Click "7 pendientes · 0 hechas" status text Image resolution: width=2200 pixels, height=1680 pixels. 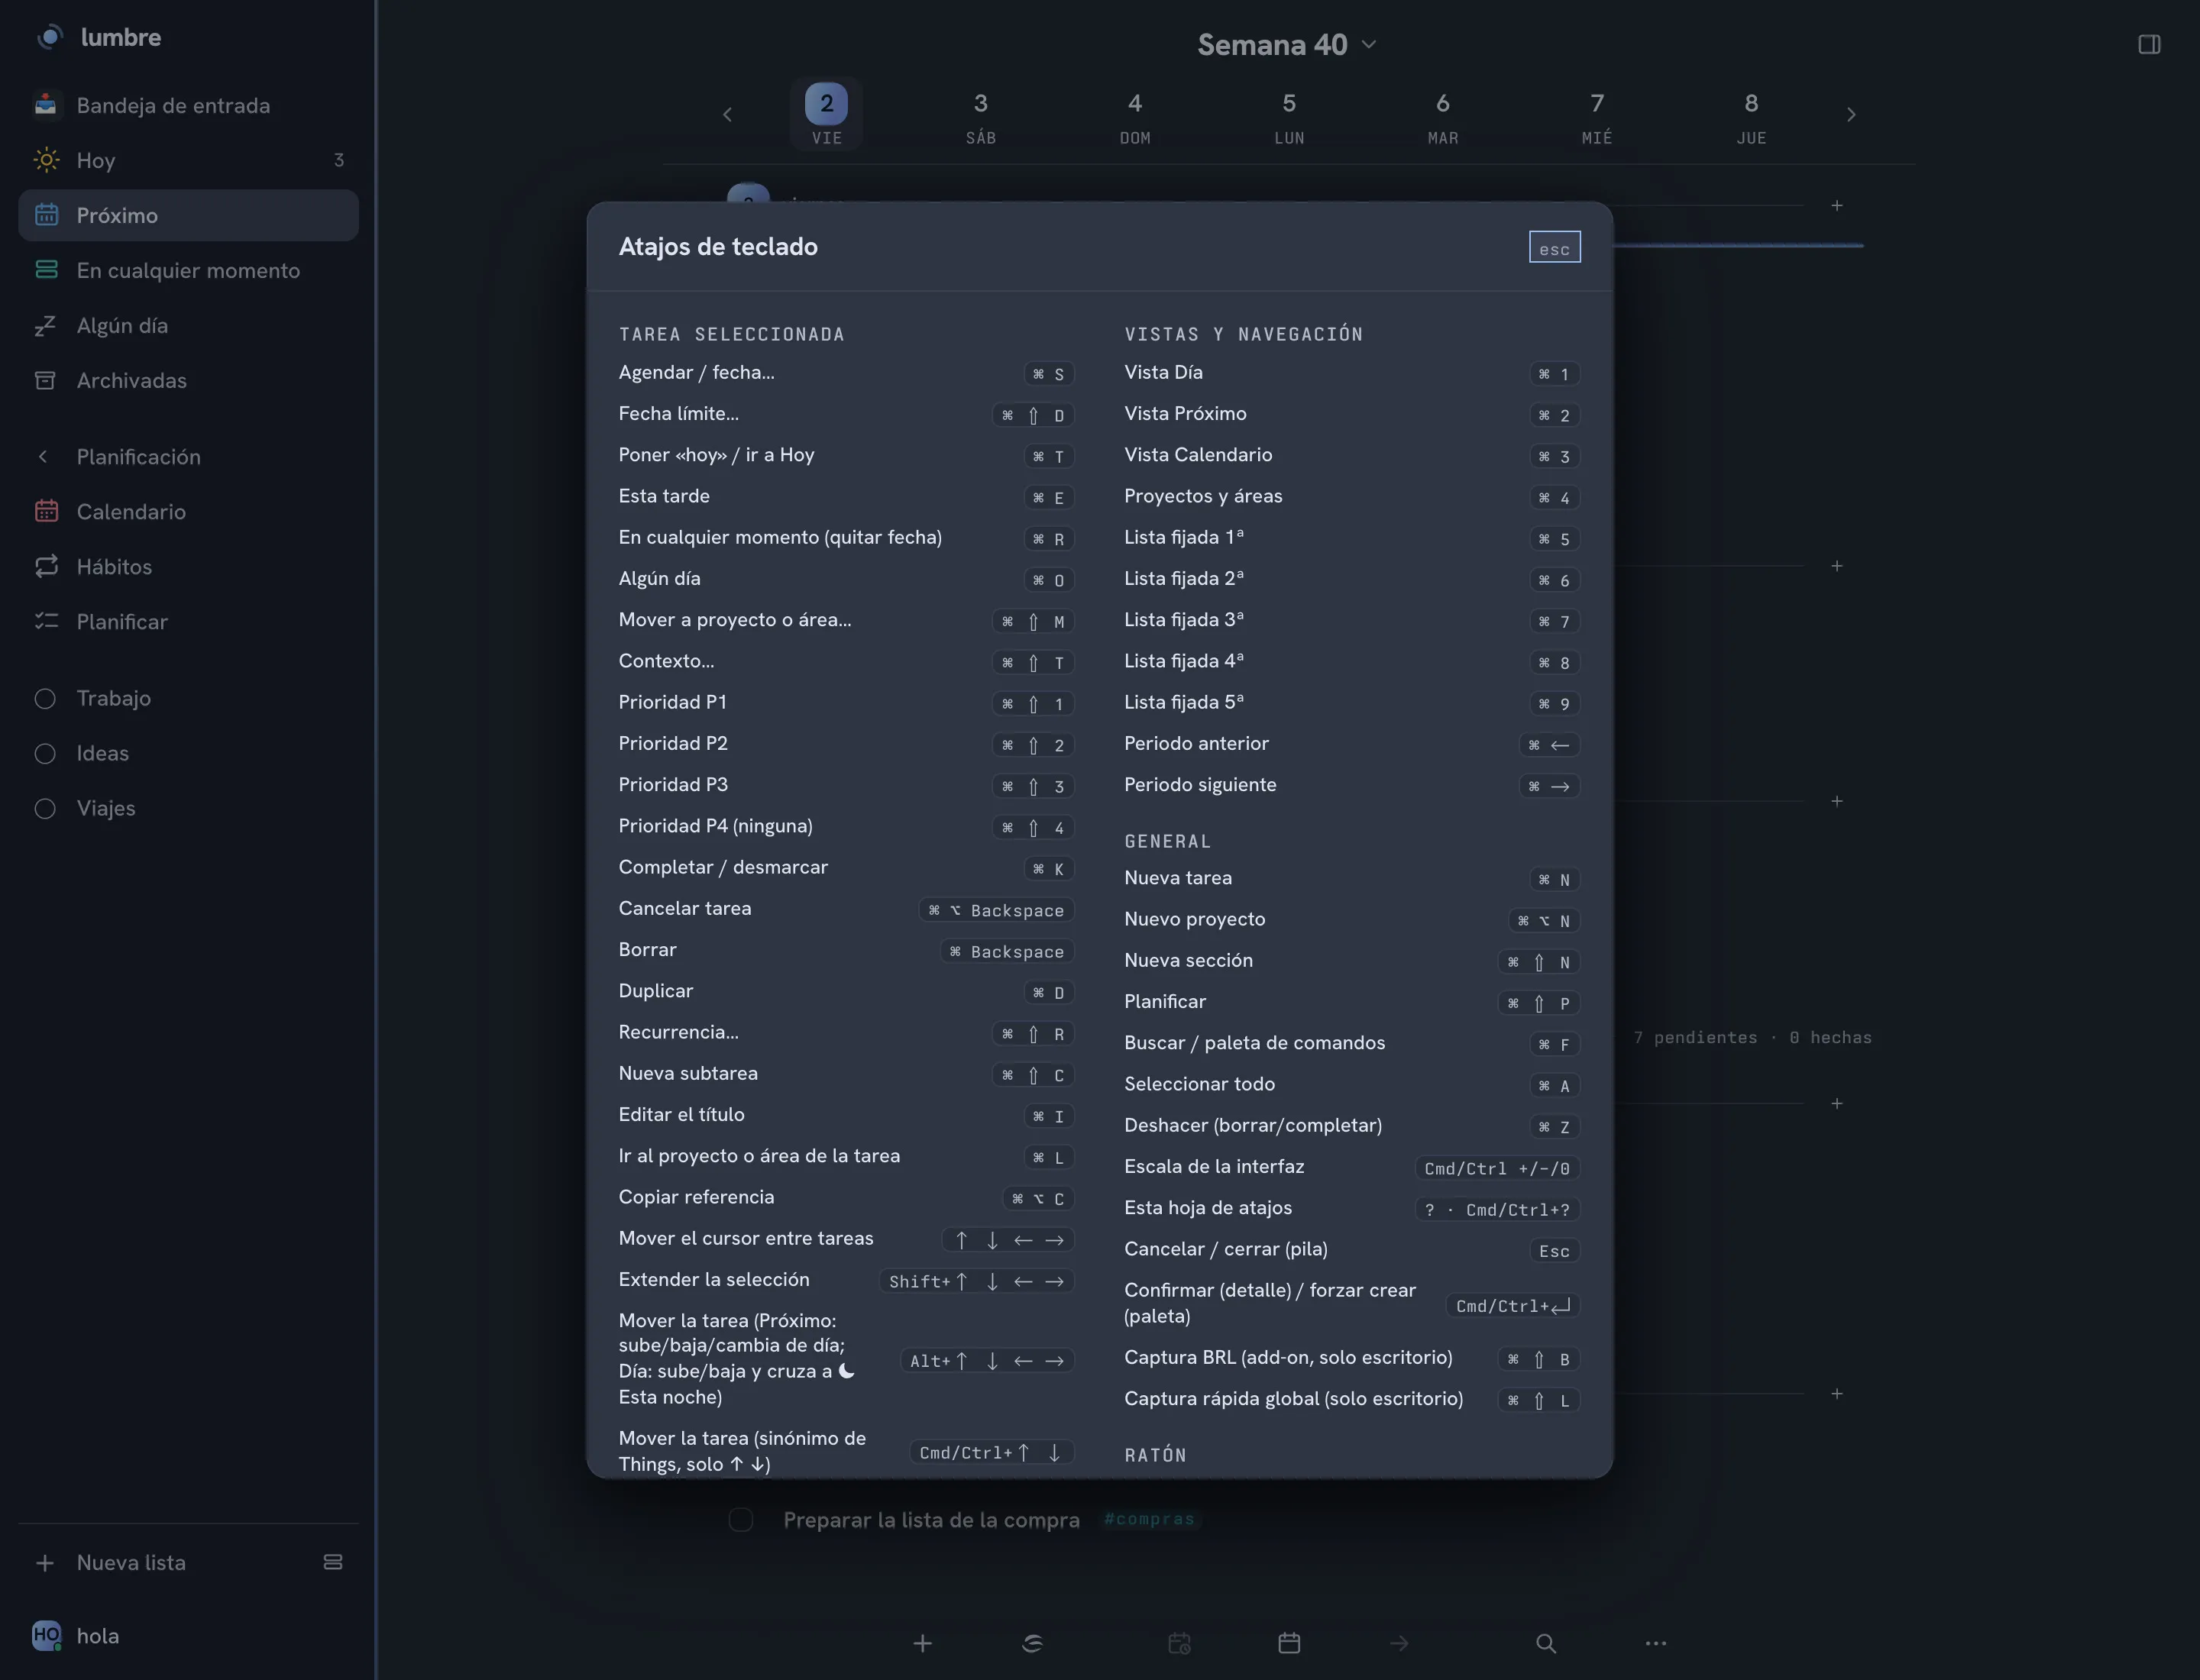coord(1752,1038)
